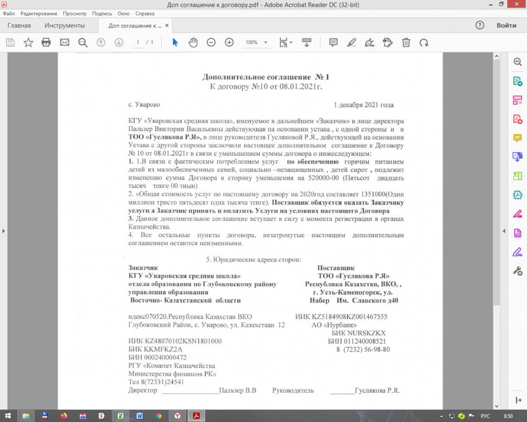527x422 pixels.
Task: Click vertical scrollbar up arrow
Action: tap(497, 56)
